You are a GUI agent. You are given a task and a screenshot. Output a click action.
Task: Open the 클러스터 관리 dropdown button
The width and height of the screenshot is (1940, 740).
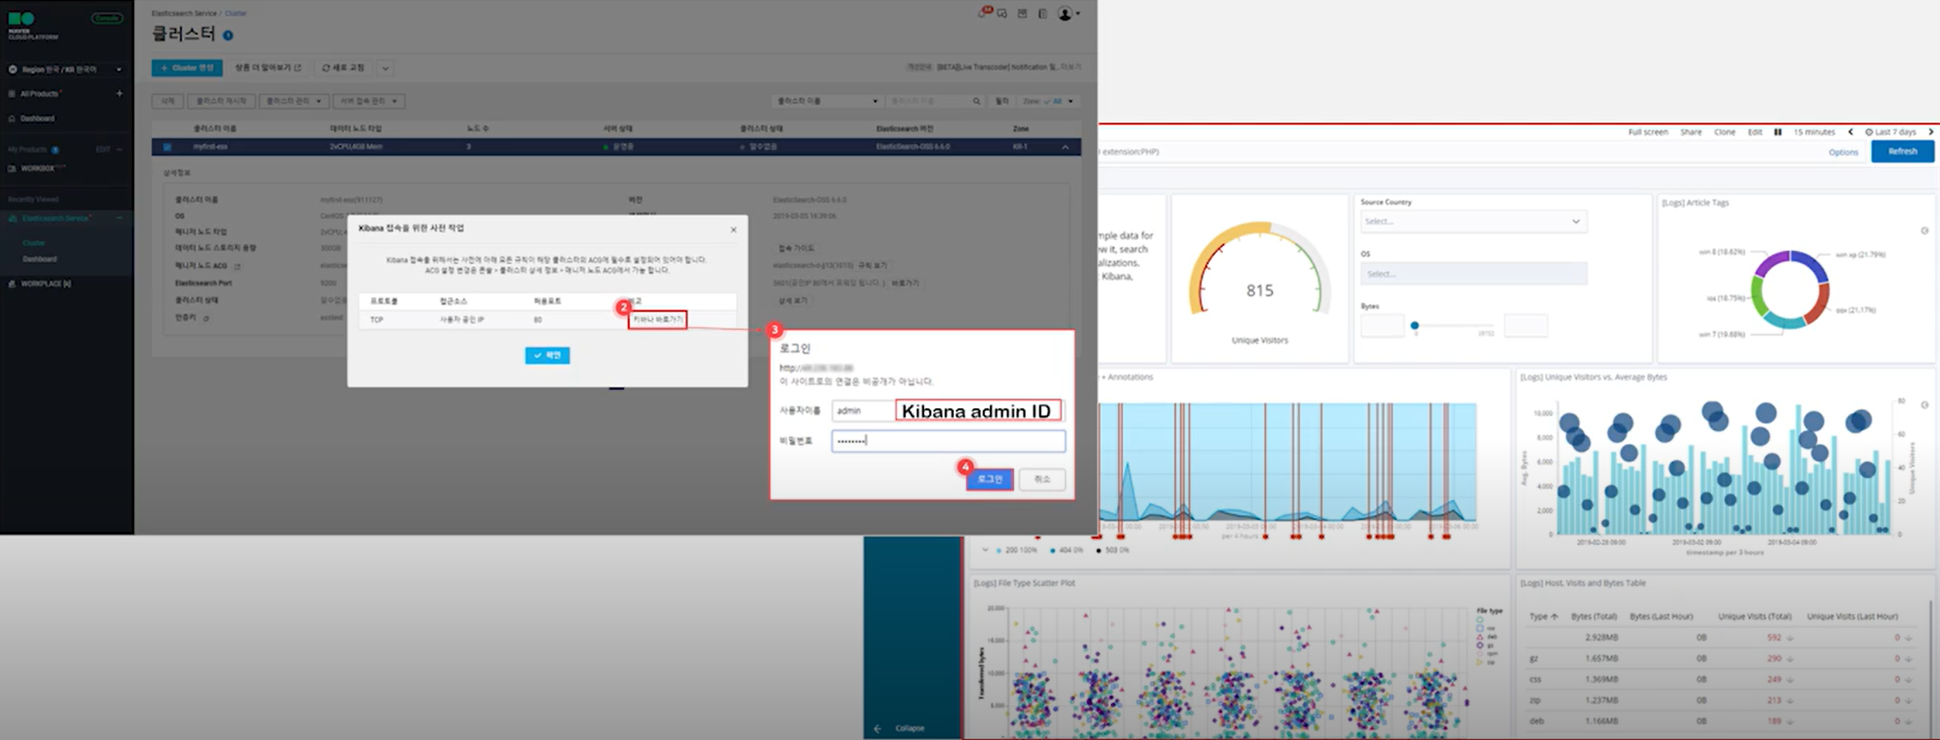pyautogui.click(x=294, y=101)
